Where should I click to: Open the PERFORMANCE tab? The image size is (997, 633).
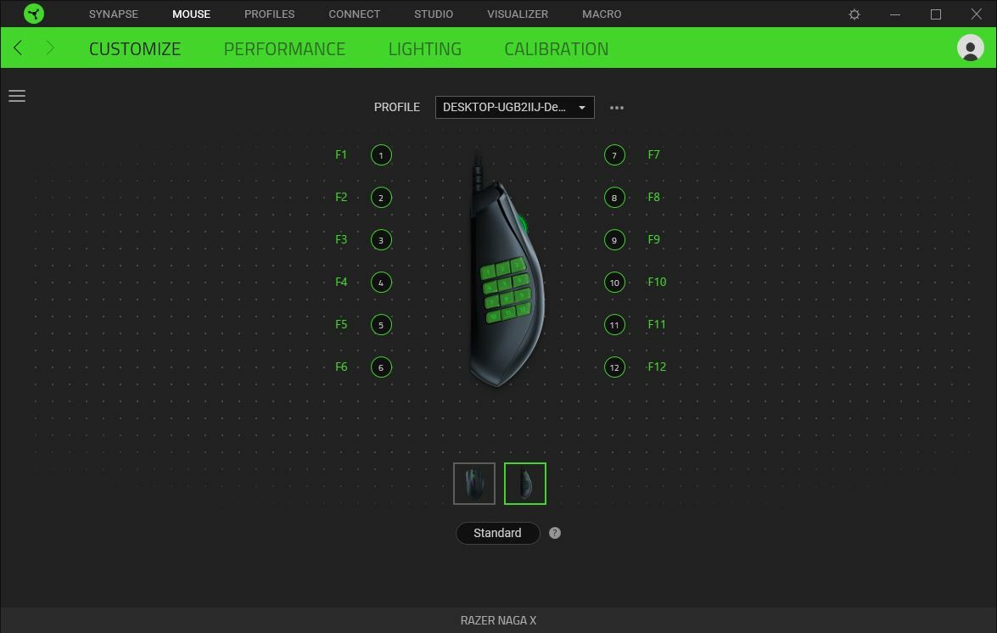tap(283, 48)
